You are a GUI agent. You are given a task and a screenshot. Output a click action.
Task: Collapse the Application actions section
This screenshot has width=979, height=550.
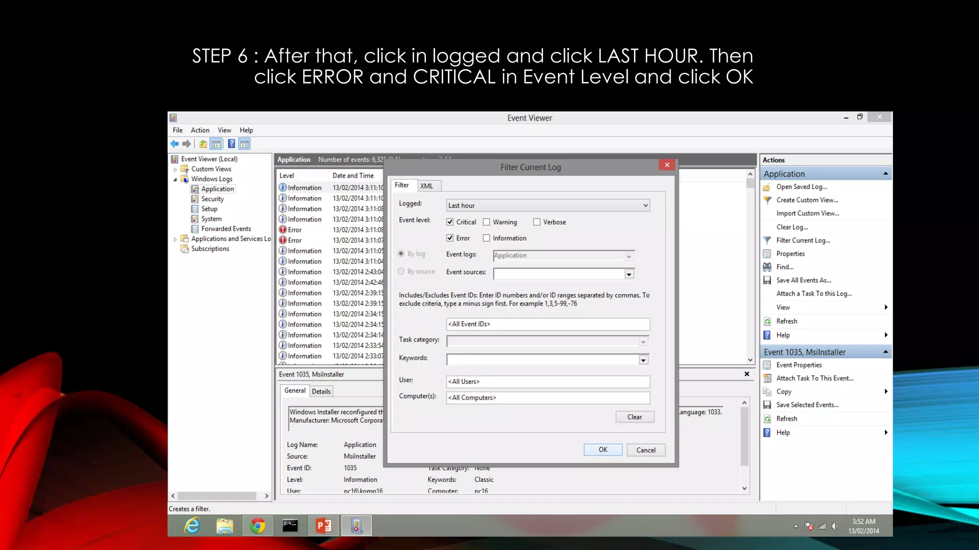click(885, 174)
